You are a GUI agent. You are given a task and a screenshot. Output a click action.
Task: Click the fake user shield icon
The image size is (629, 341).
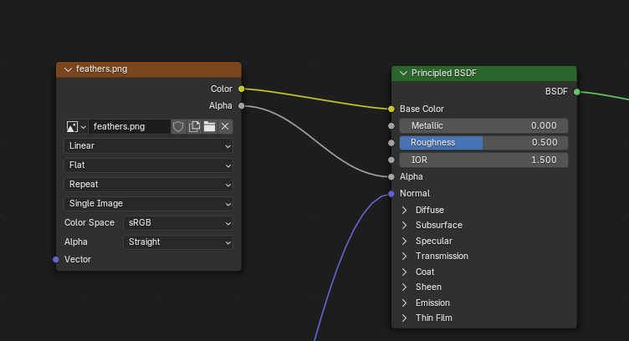[178, 126]
